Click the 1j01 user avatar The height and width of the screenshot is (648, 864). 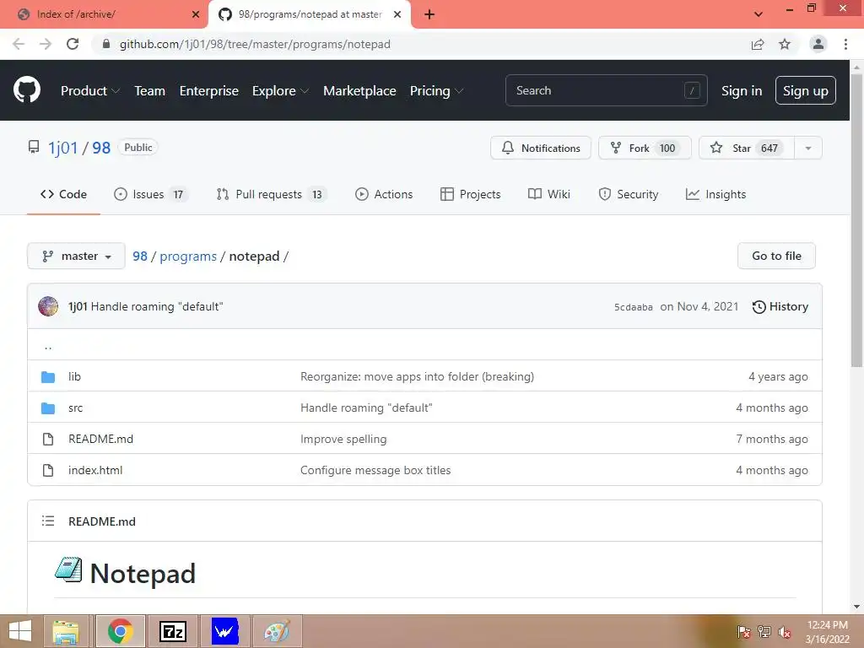pos(48,306)
